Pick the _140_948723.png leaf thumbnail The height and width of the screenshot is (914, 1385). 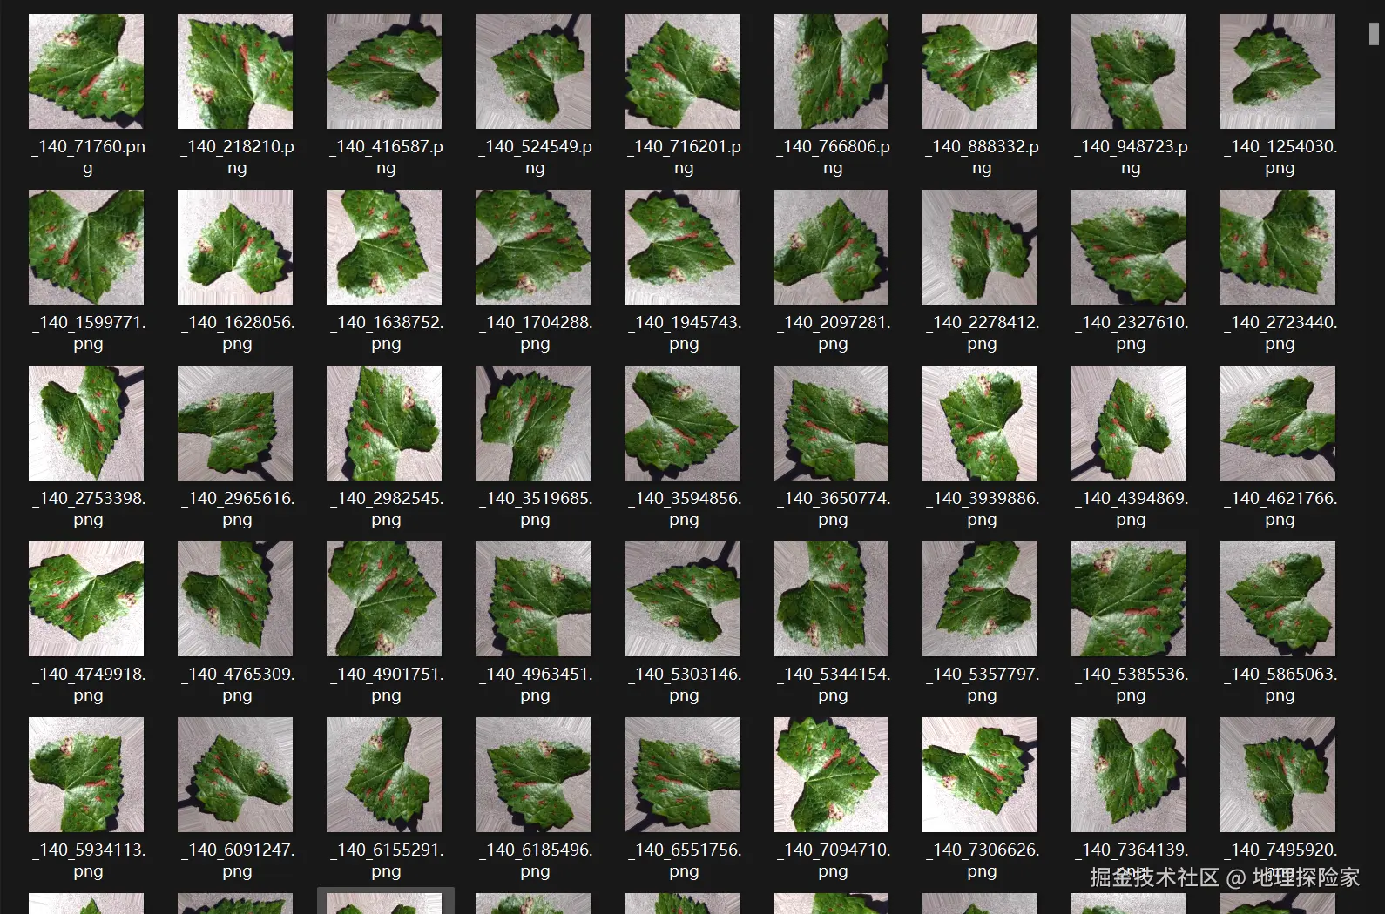coord(1129,71)
